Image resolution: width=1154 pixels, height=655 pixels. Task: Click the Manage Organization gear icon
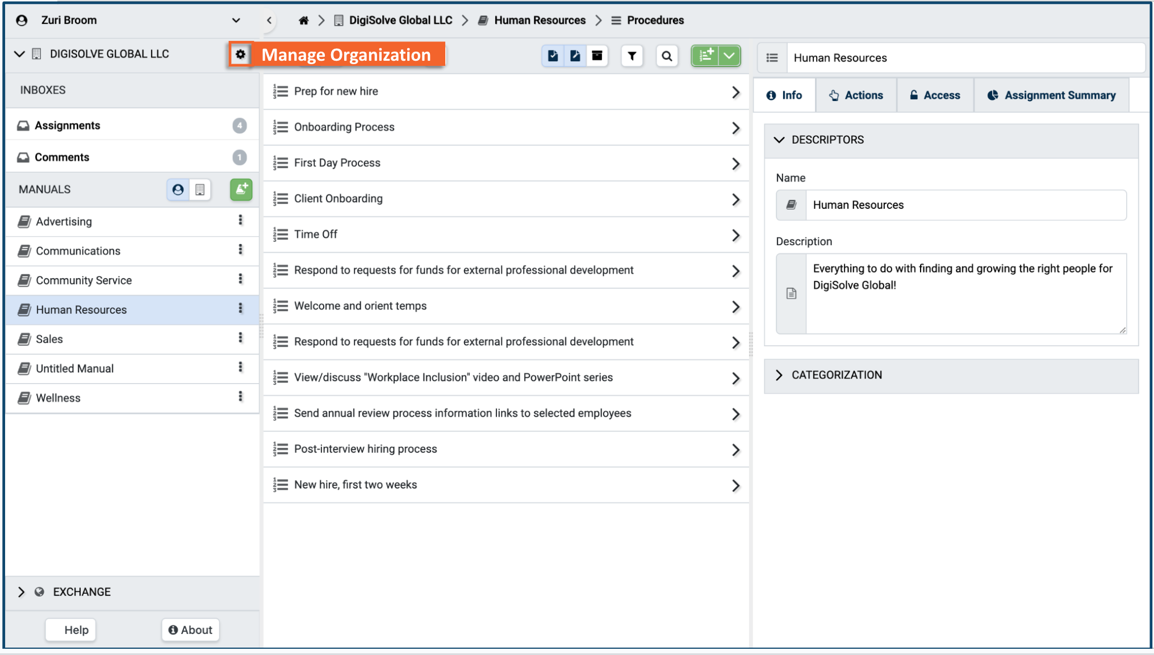pos(240,54)
